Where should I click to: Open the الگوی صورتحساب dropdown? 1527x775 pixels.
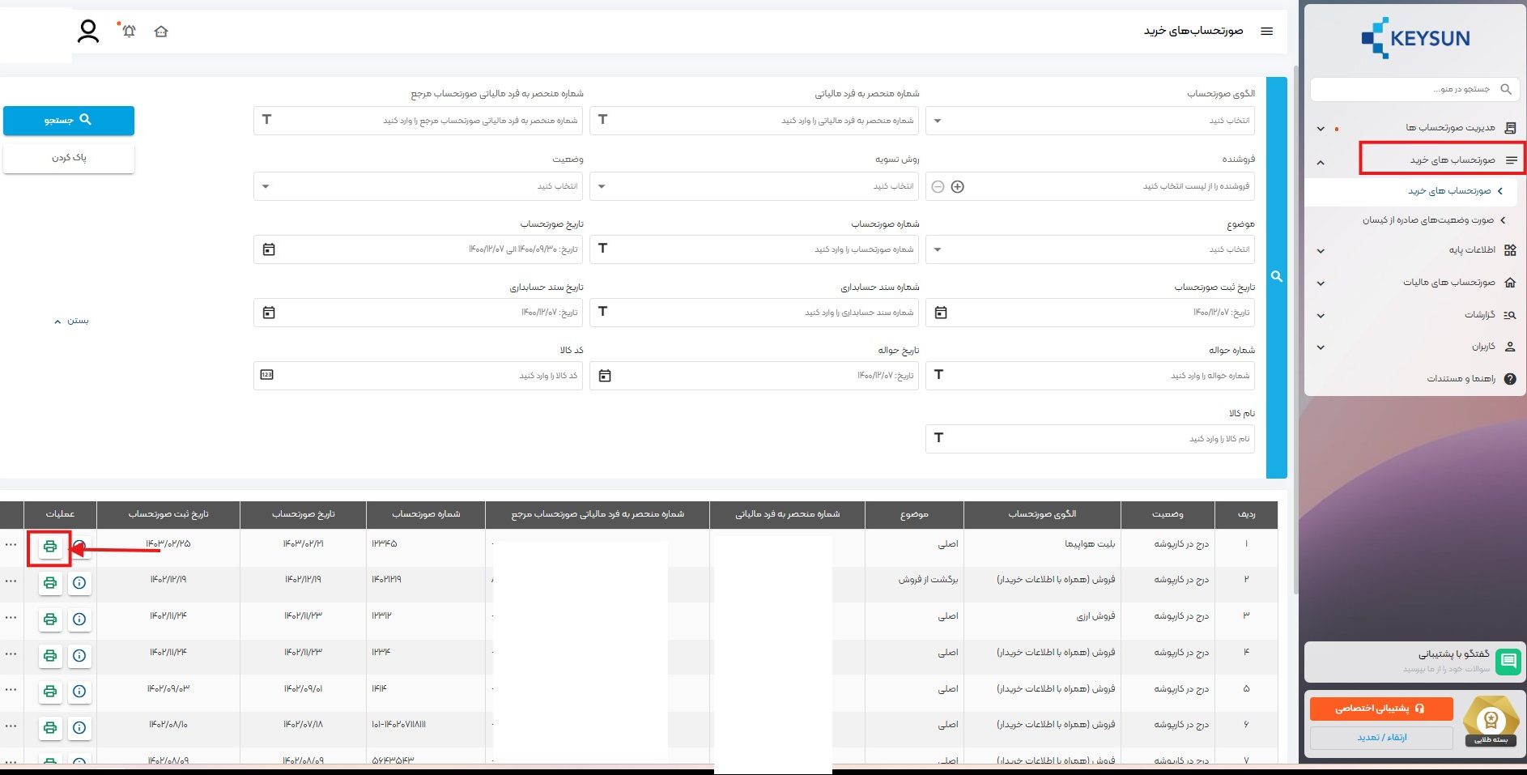click(1090, 121)
